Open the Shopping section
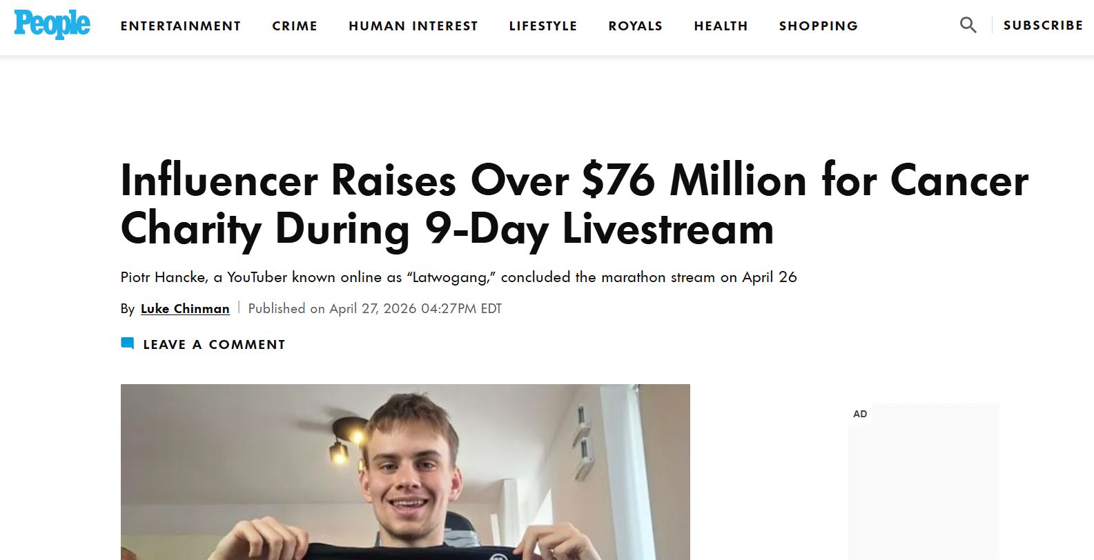 coord(818,26)
